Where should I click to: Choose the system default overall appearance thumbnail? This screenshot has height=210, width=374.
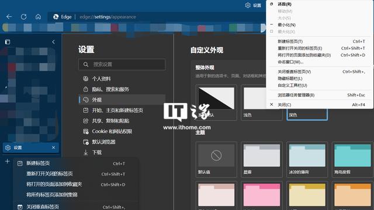coord(216,103)
